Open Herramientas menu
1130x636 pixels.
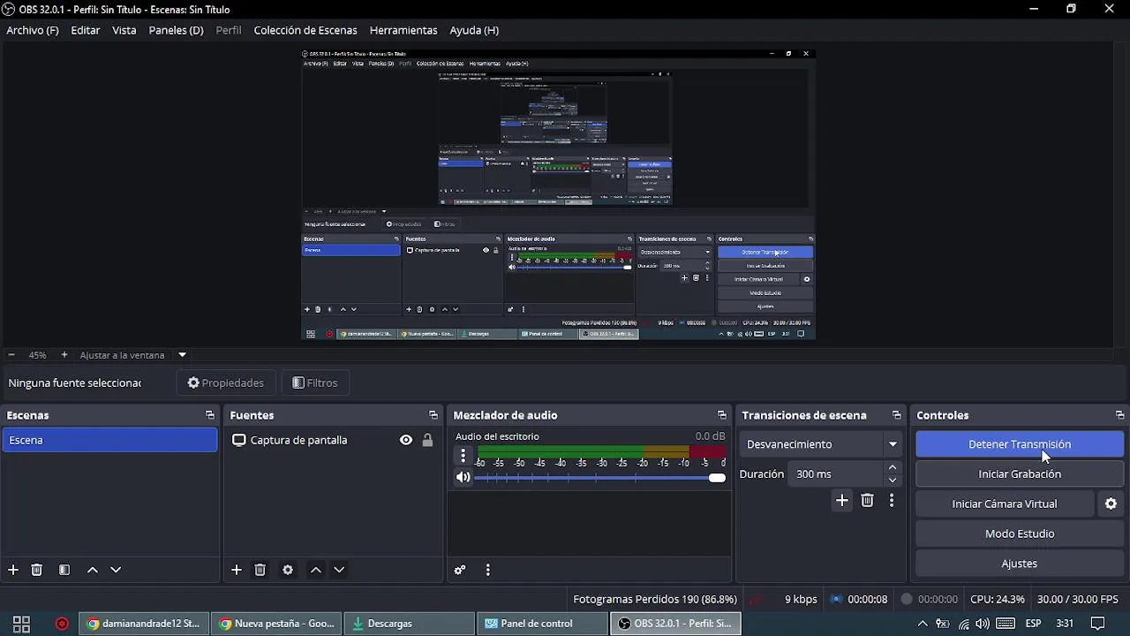[403, 30]
